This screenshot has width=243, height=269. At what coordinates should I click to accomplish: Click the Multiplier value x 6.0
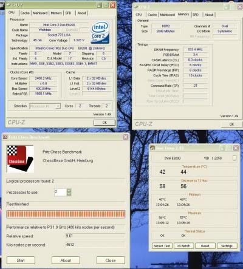point(43,83)
